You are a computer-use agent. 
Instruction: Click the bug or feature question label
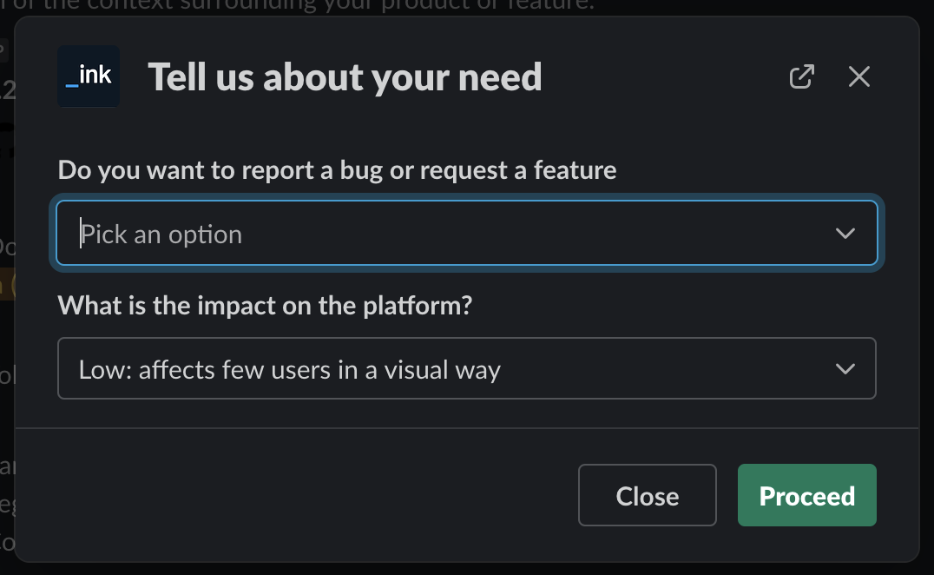[x=337, y=169]
